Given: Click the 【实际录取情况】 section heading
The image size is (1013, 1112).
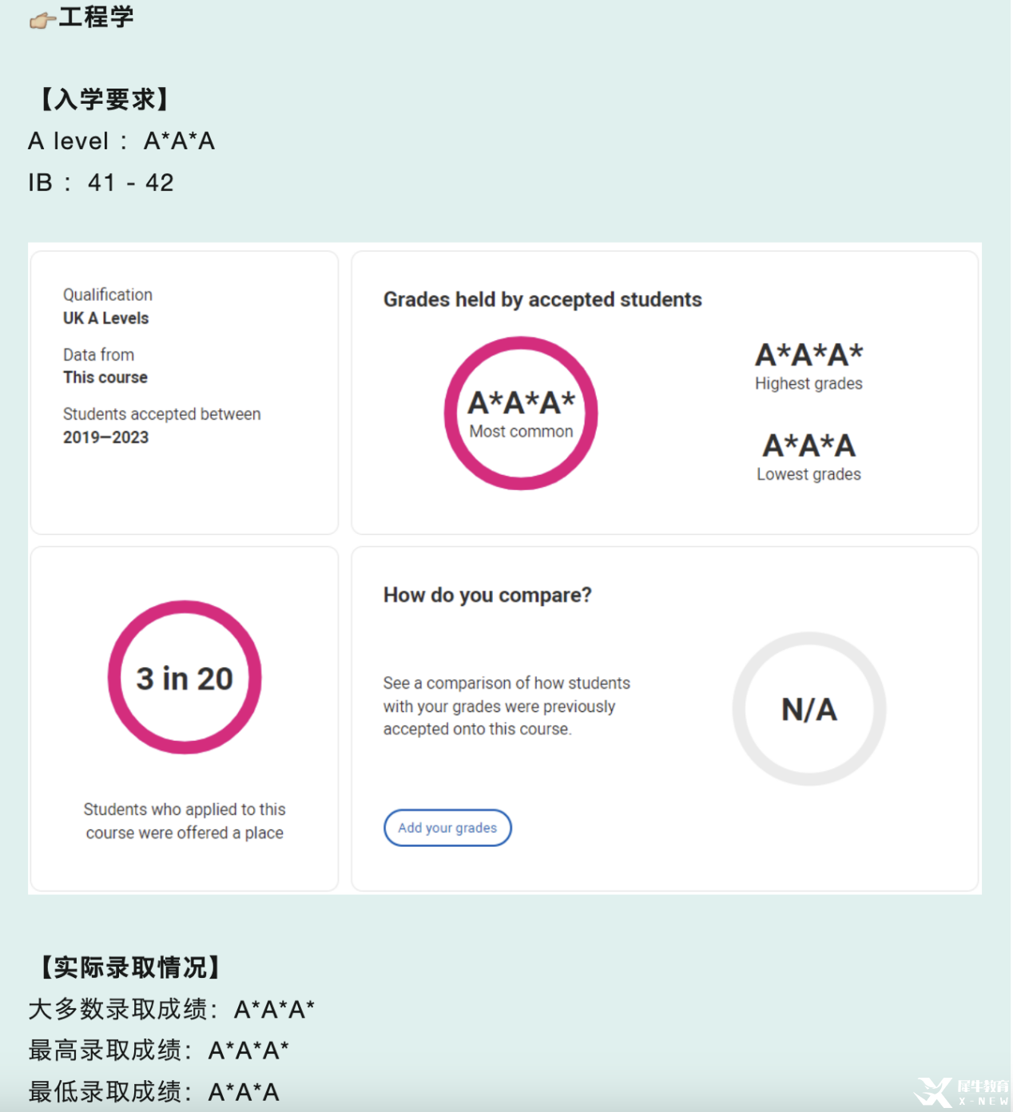Looking at the screenshot, I should tap(130, 967).
